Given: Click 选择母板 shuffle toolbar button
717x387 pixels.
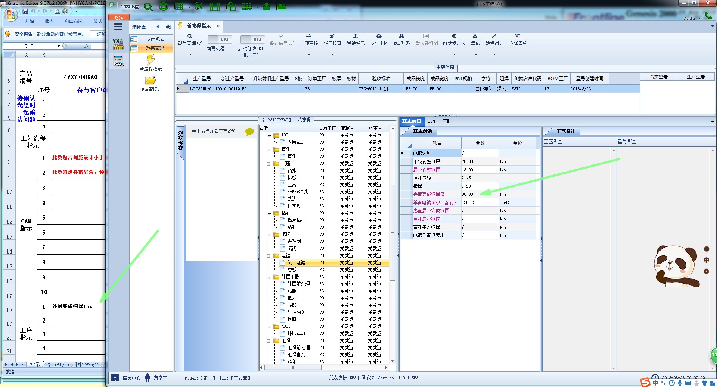Looking at the screenshot, I should [x=518, y=40].
